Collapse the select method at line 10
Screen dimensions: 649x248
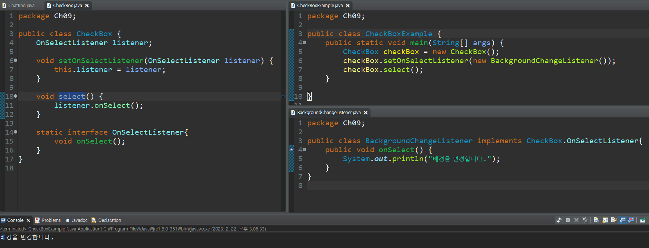pos(15,96)
